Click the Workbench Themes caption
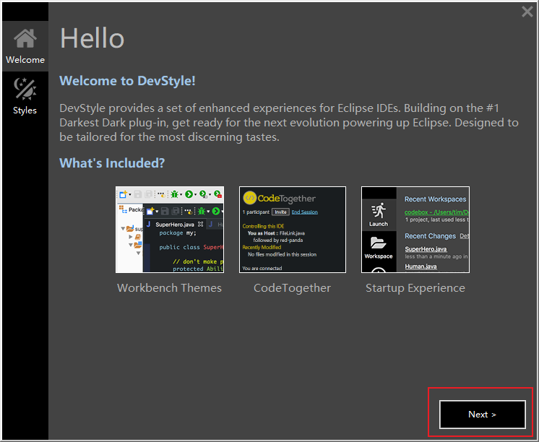Image resolution: width=539 pixels, height=442 pixels. (x=170, y=287)
